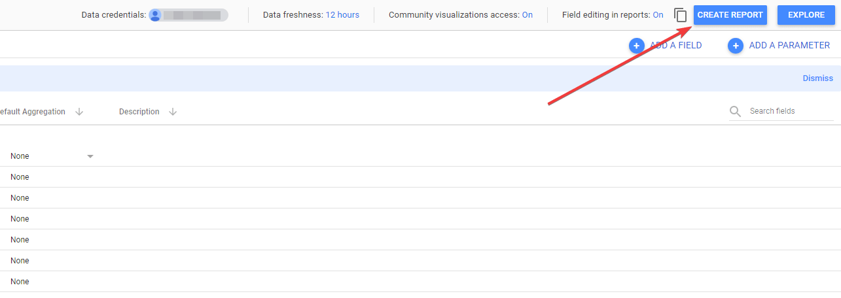
Task: Click the data credentials user avatar
Action: 155,15
